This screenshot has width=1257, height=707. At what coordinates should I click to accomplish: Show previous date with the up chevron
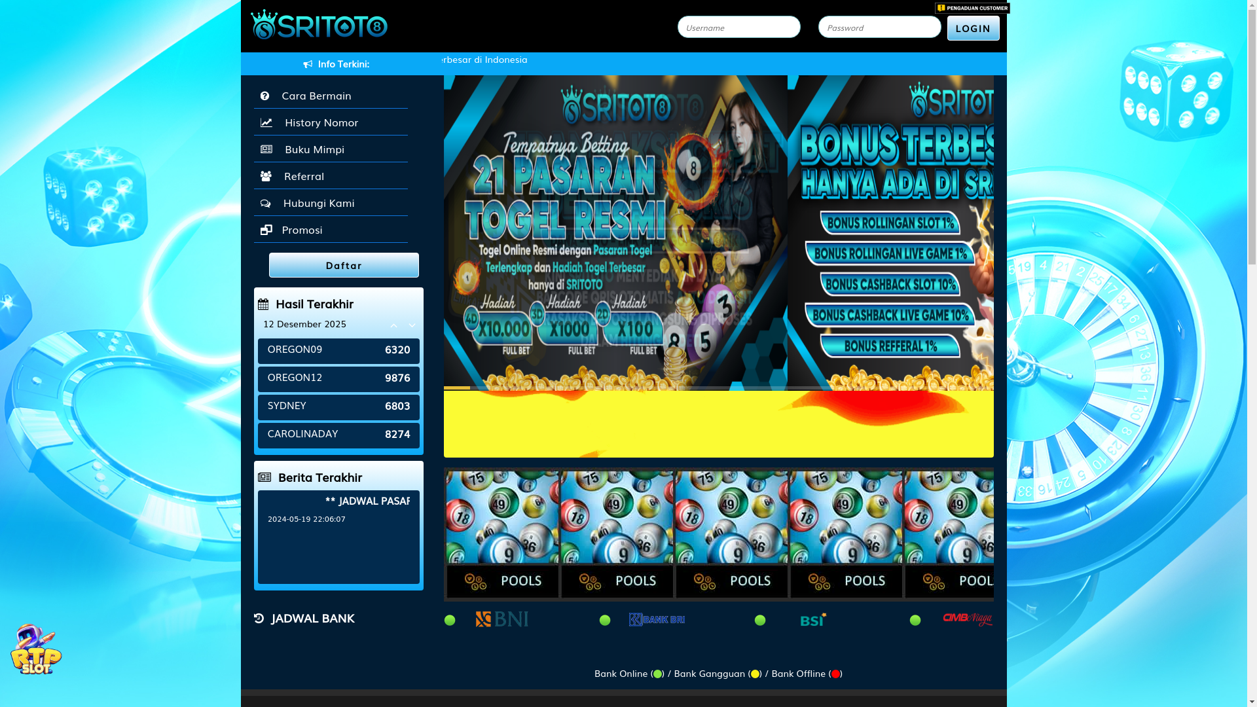click(393, 325)
